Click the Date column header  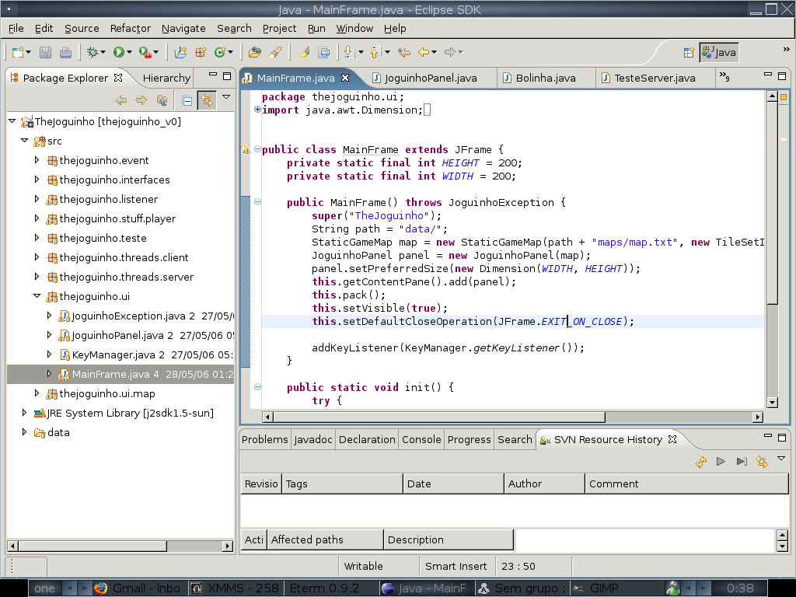tap(453, 484)
